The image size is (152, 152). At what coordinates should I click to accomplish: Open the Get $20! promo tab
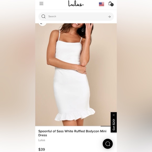pos(114,124)
